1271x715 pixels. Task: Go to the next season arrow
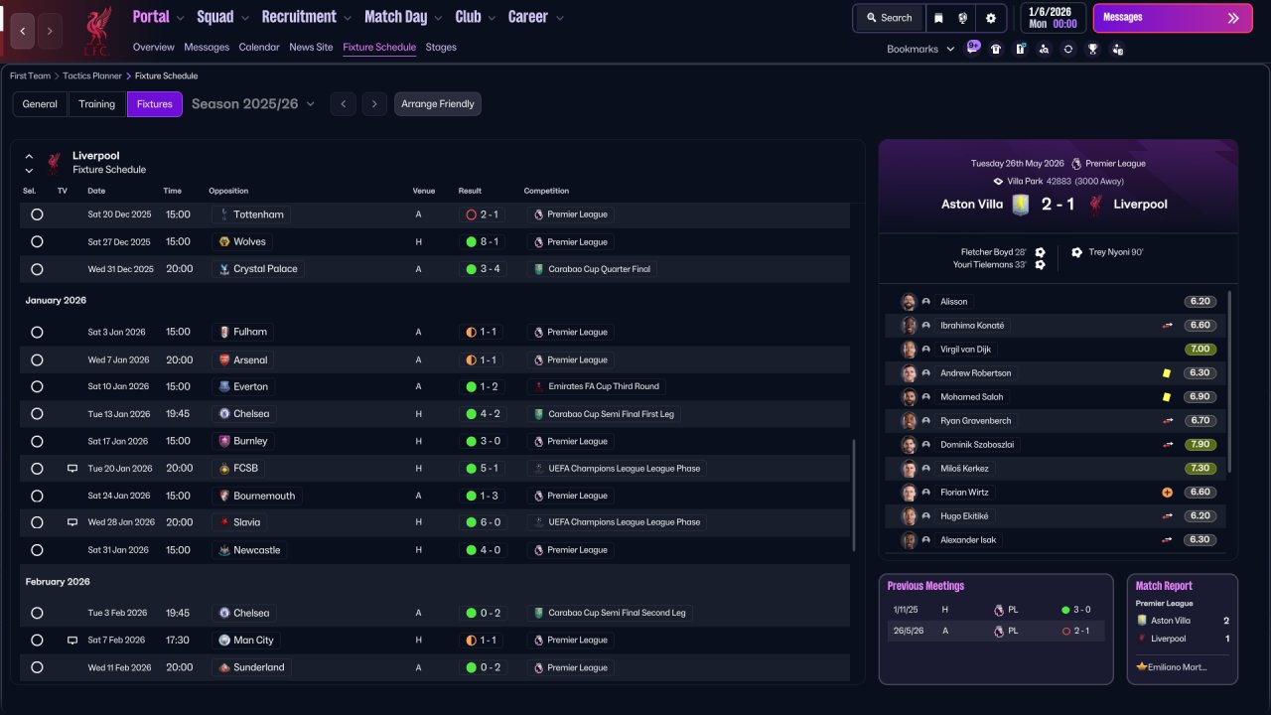(x=374, y=104)
